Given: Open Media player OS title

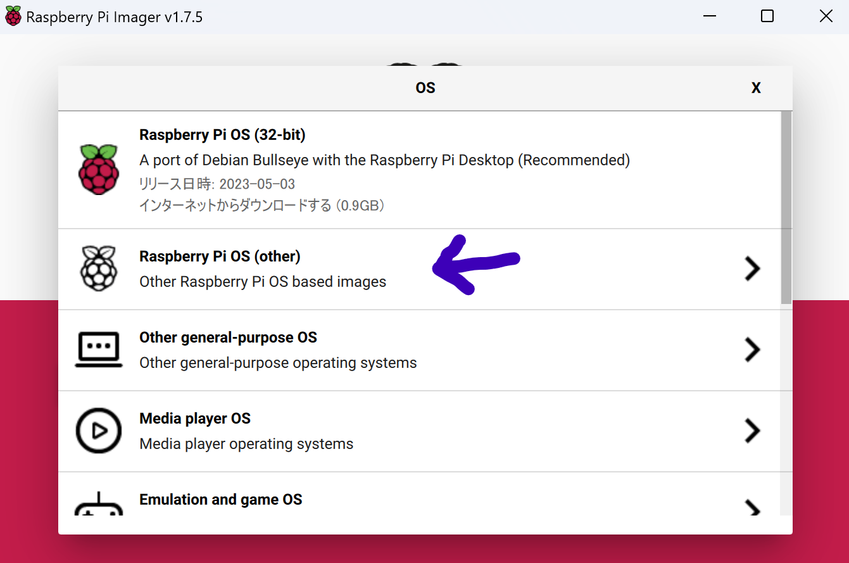Looking at the screenshot, I should click(195, 419).
